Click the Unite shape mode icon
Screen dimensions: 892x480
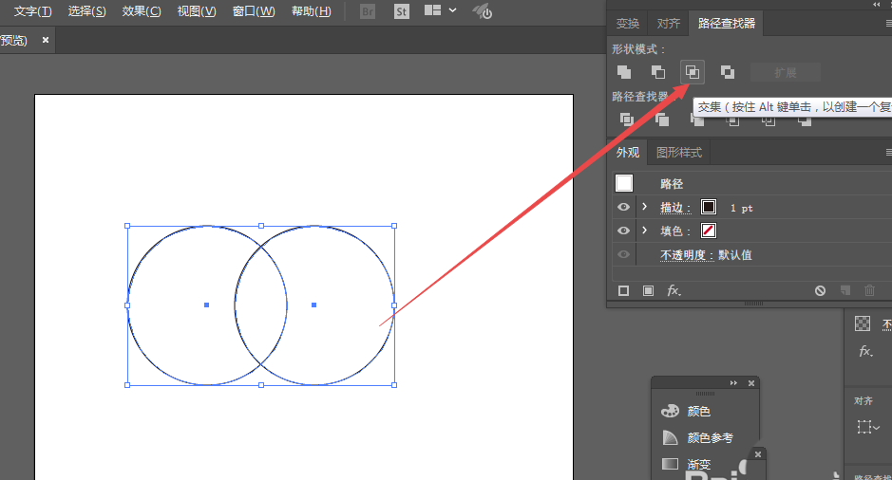point(624,72)
